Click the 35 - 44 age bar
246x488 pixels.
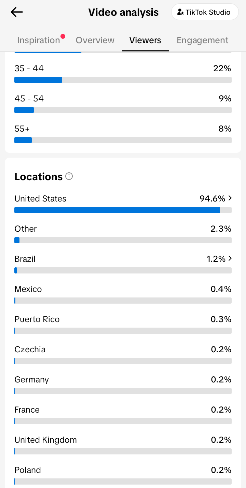(x=123, y=80)
